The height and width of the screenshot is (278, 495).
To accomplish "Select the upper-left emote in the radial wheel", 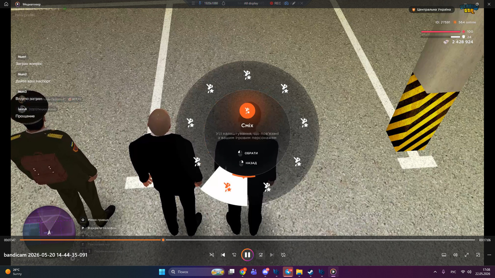I will 210,88.
